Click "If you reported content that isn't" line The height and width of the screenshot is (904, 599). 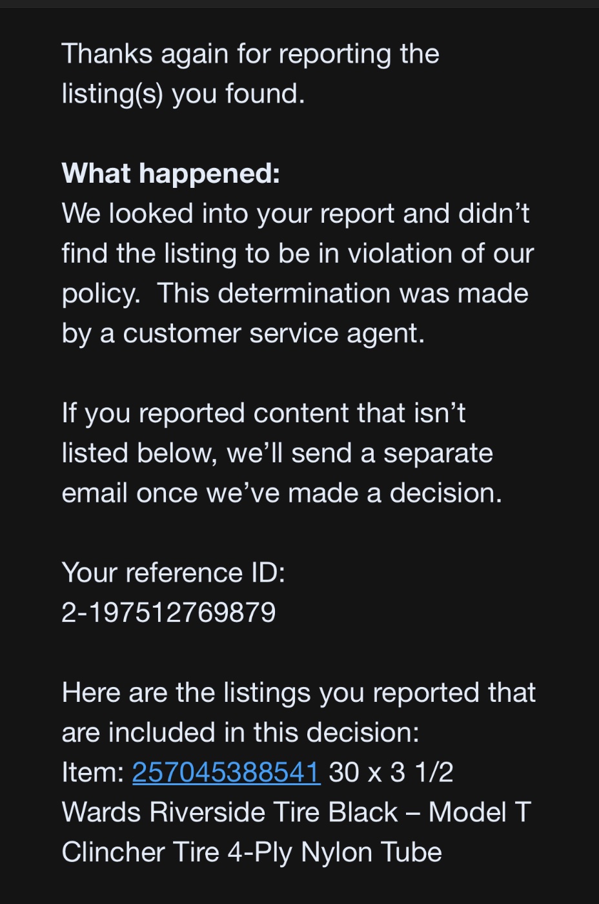263,413
